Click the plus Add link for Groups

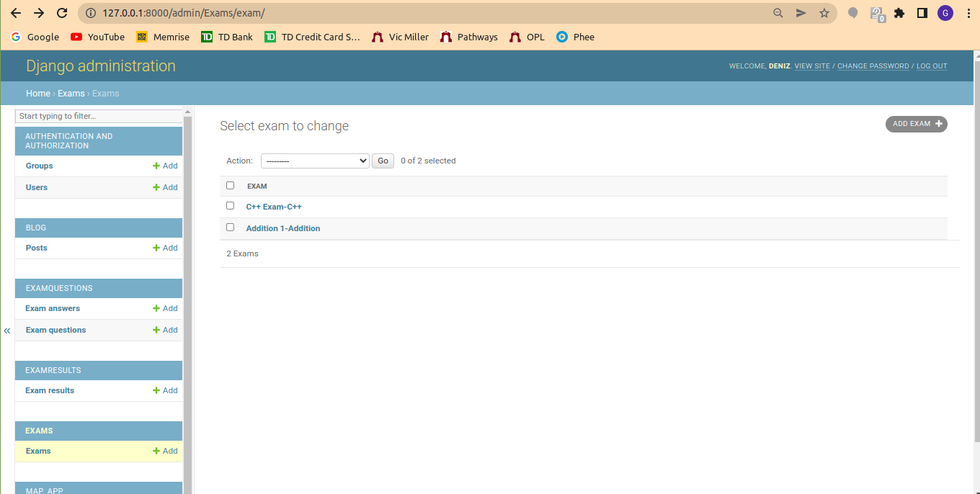(165, 166)
